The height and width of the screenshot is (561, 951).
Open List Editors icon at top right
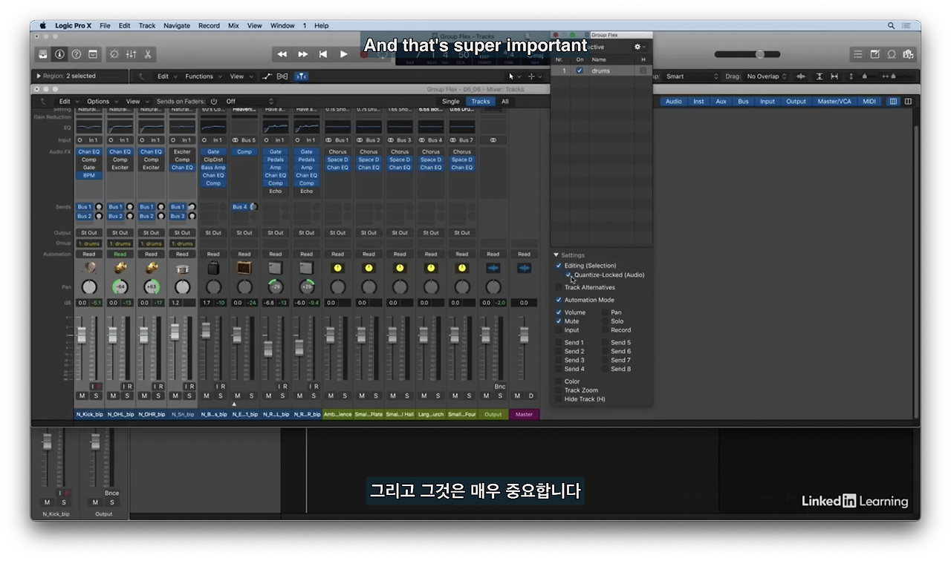[x=858, y=54]
